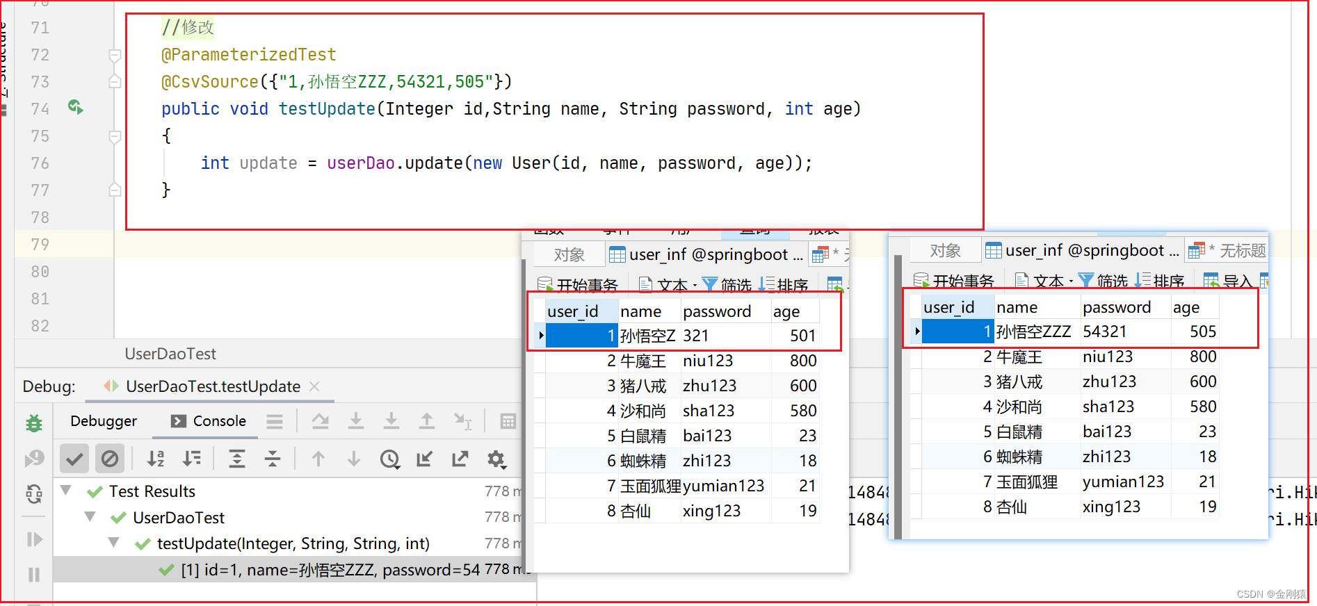Select 对象 tab in left Navicat window
Viewport: 1317px width, 606px height.
coord(569,255)
